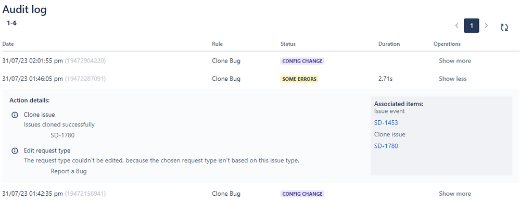The width and height of the screenshot is (520, 202).
Task: Click the Status column header
Action: click(x=288, y=44)
